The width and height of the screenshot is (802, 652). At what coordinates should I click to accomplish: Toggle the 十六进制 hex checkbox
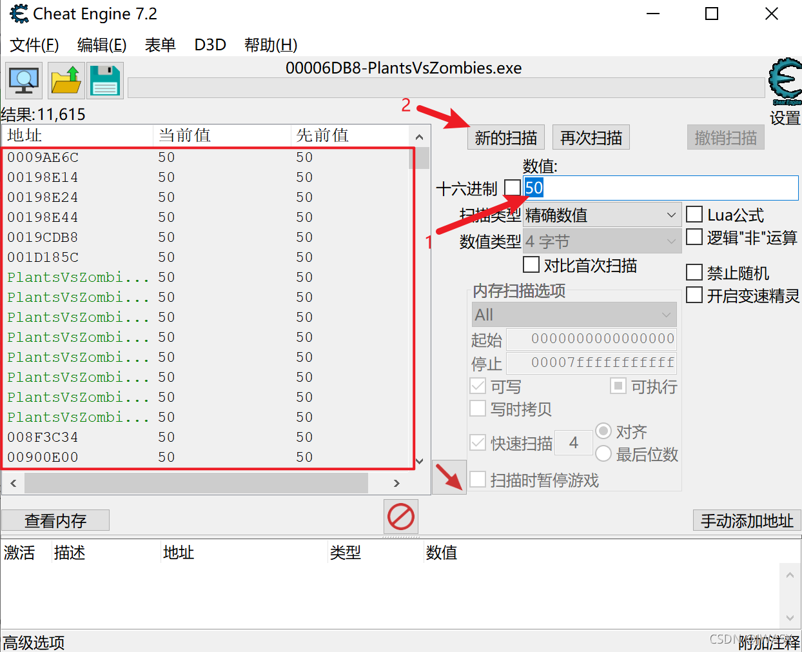point(513,188)
